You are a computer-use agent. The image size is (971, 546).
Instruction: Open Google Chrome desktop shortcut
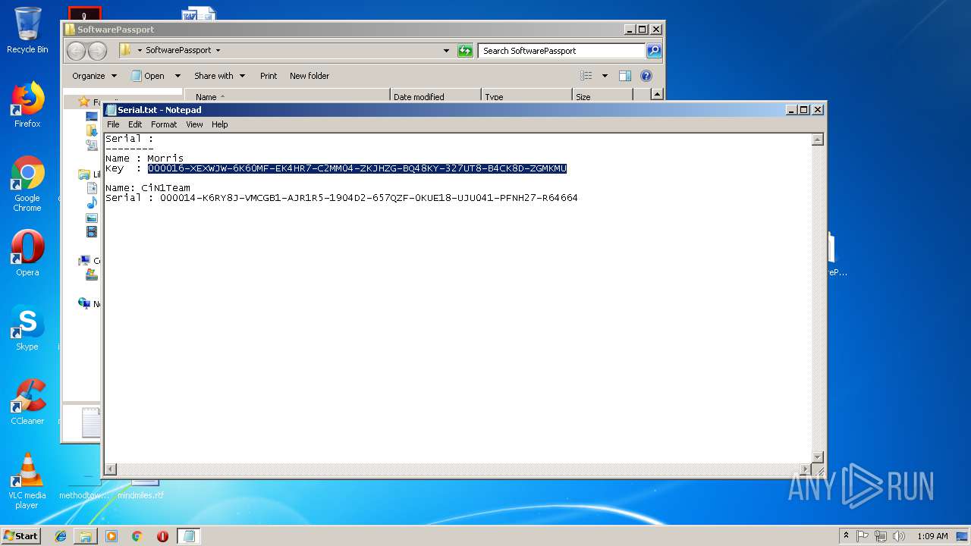pos(27,184)
